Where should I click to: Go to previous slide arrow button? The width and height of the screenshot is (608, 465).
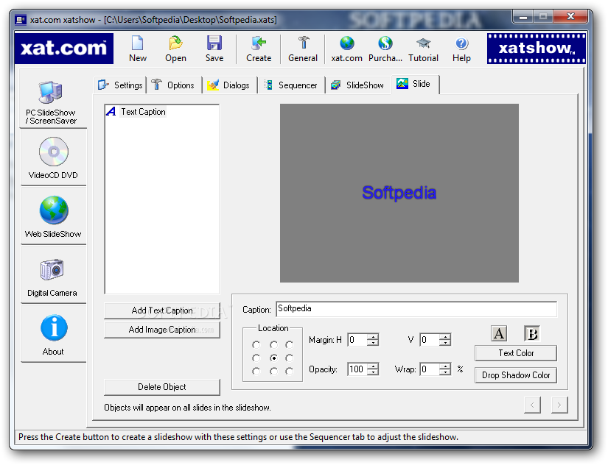pos(532,405)
